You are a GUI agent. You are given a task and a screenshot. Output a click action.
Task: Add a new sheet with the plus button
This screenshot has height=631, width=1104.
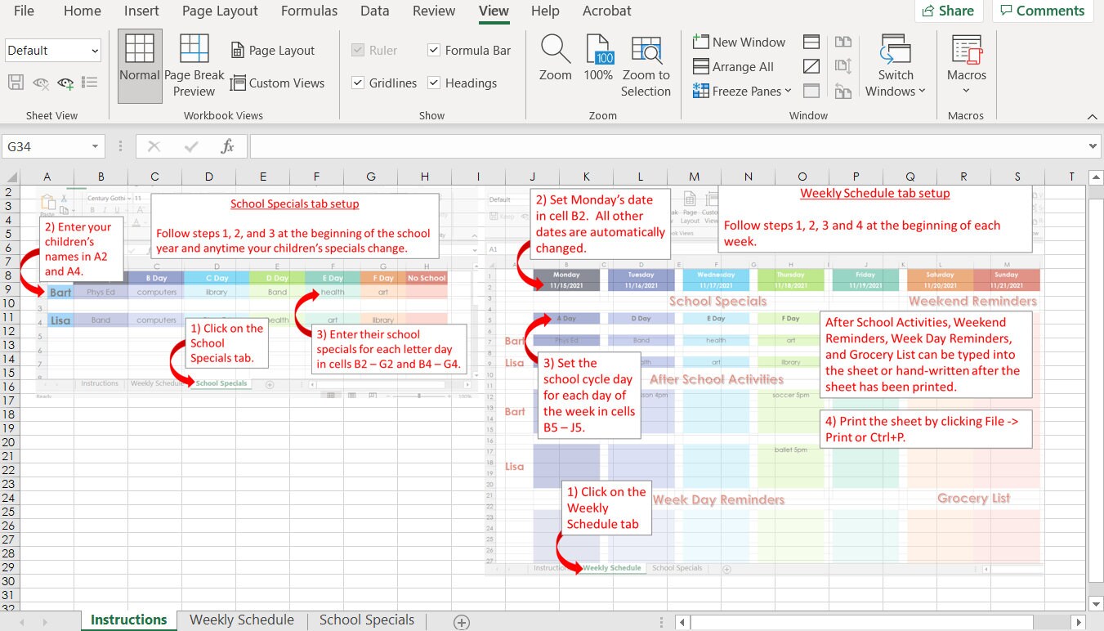460,622
